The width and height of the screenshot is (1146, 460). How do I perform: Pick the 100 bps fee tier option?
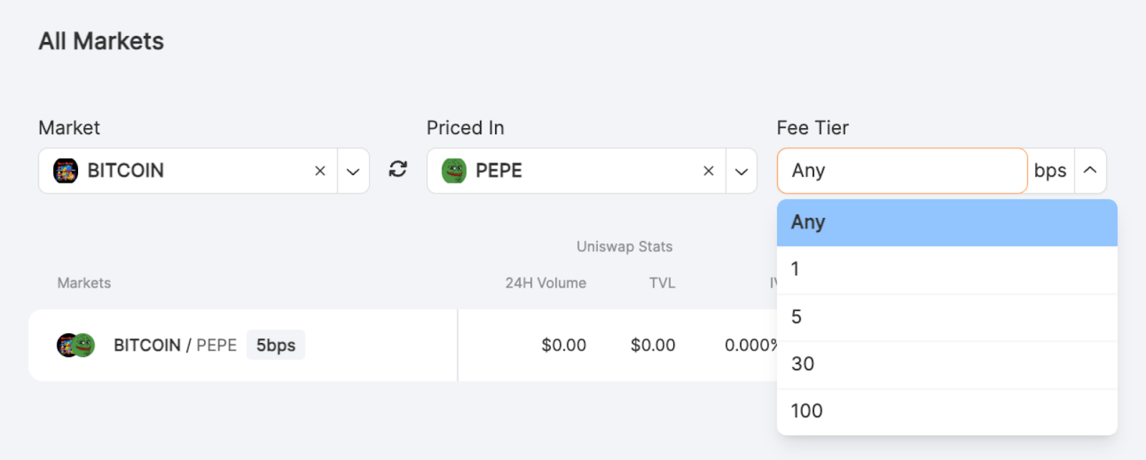947,411
